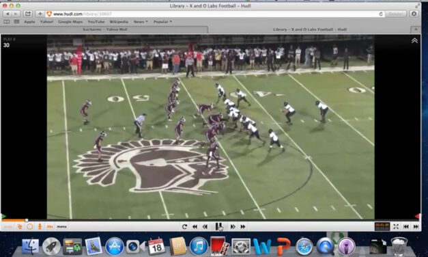
Task: Open the Downloads stack in Dock
Action: pos(378,246)
